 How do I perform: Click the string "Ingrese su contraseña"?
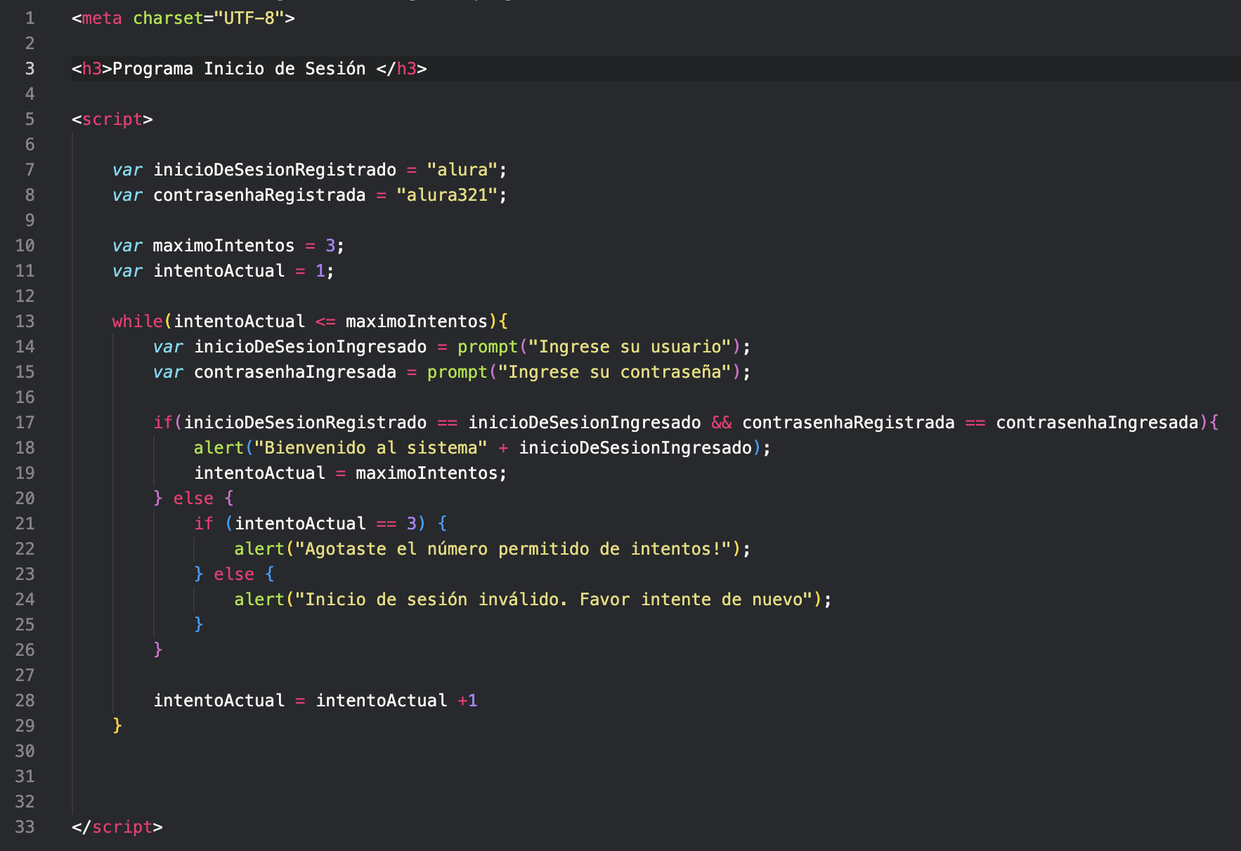click(x=615, y=372)
